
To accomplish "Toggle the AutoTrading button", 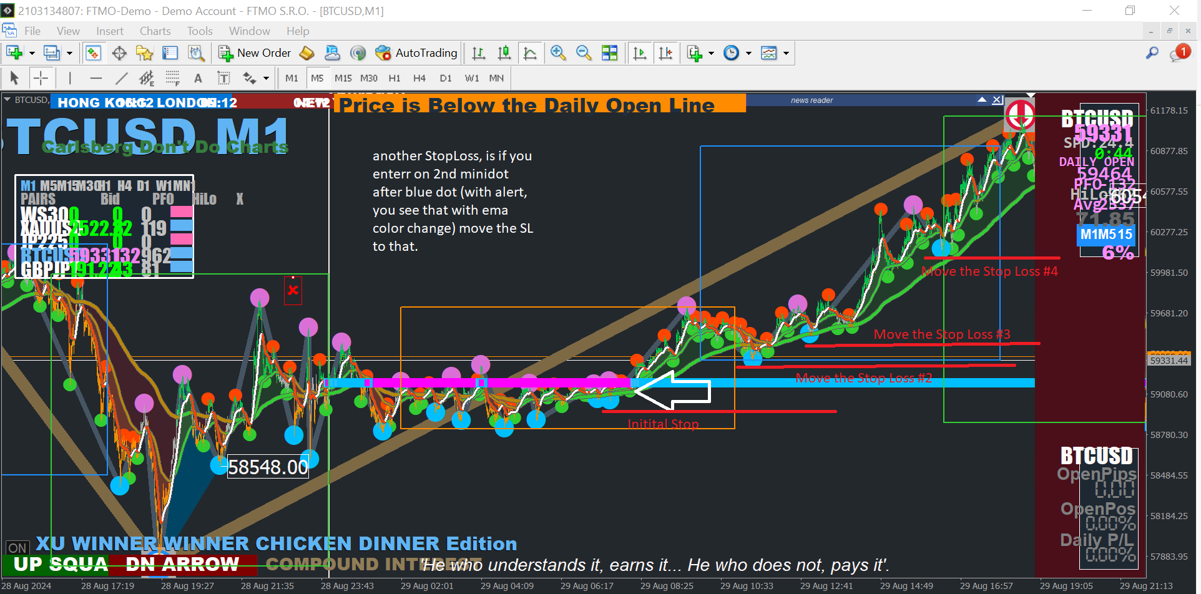I will 416,53.
